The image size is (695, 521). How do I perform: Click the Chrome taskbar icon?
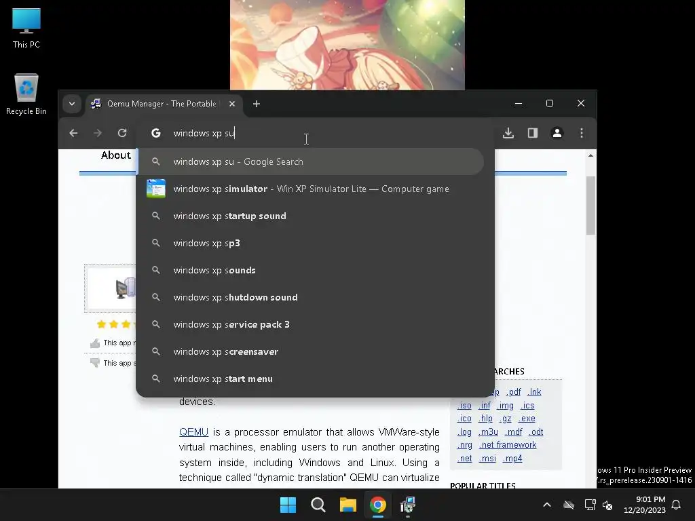(x=377, y=505)
